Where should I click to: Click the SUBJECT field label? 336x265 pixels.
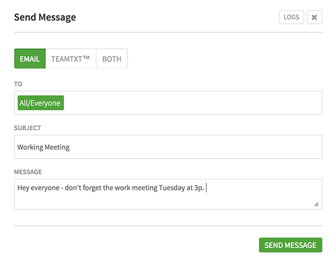pos(27,128)
